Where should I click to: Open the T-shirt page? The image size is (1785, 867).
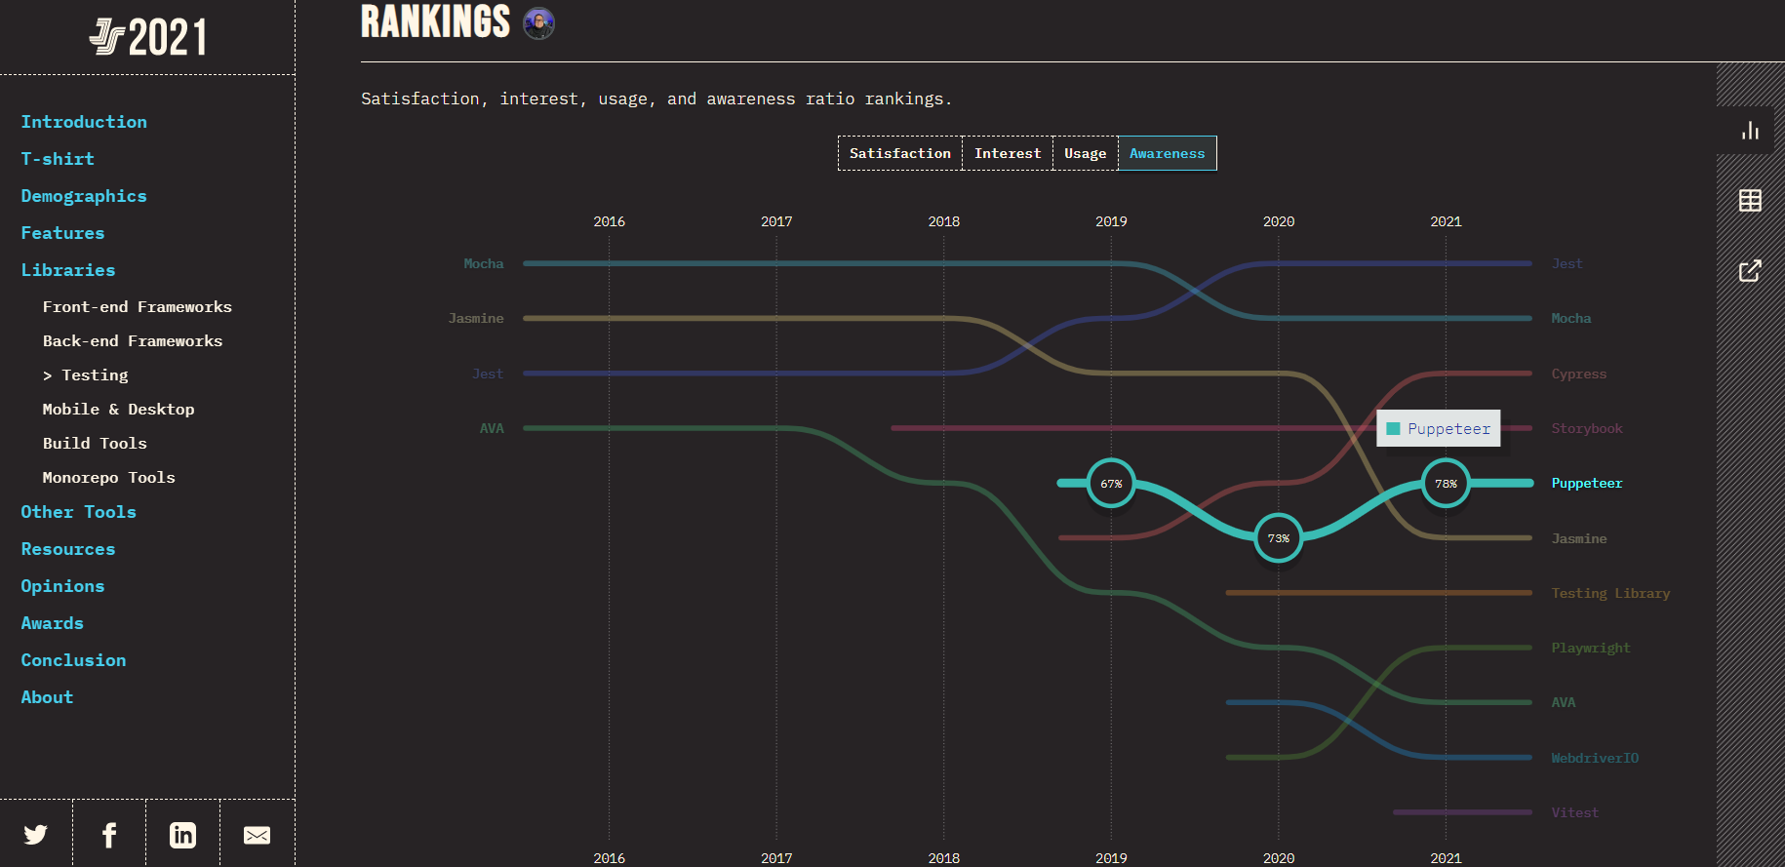58,159
